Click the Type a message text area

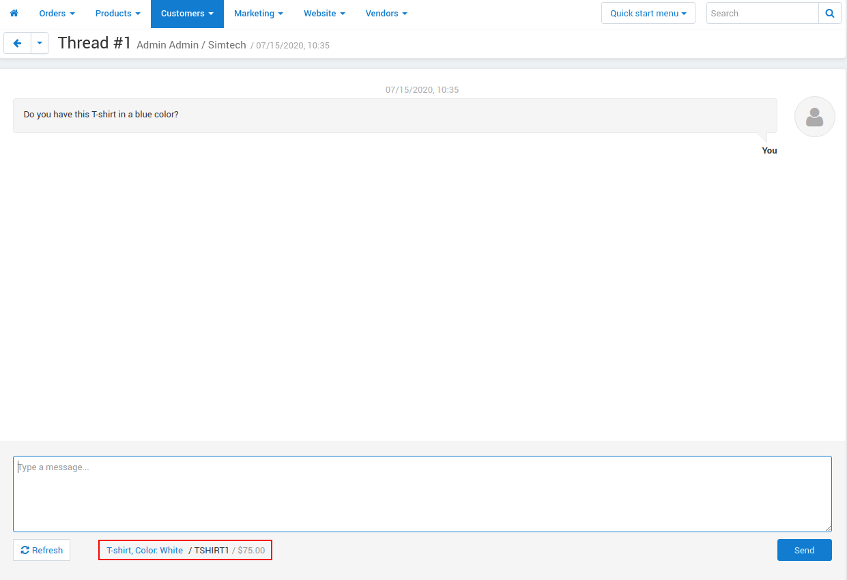tap(422, 494)
